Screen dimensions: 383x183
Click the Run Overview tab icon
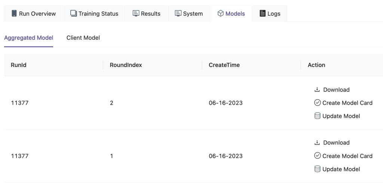(x=14, y=13)
